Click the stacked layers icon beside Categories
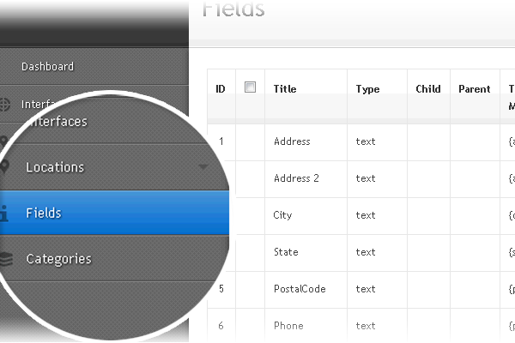This screenshot has height=343, width=515. (x=6, y=259)
